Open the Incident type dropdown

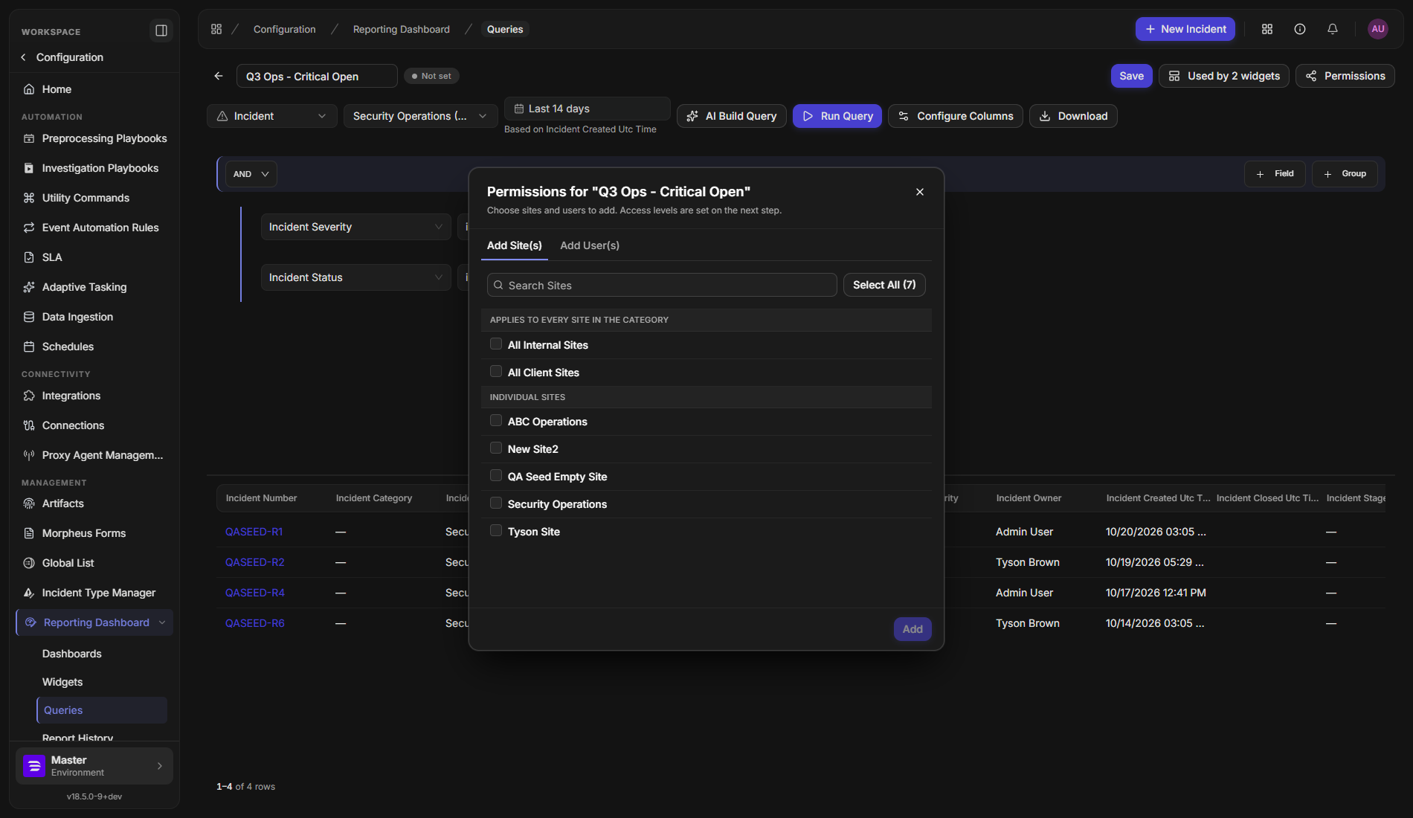point(272,116)
